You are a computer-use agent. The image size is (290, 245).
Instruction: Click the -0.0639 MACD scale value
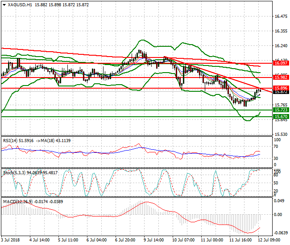point(281,233)
